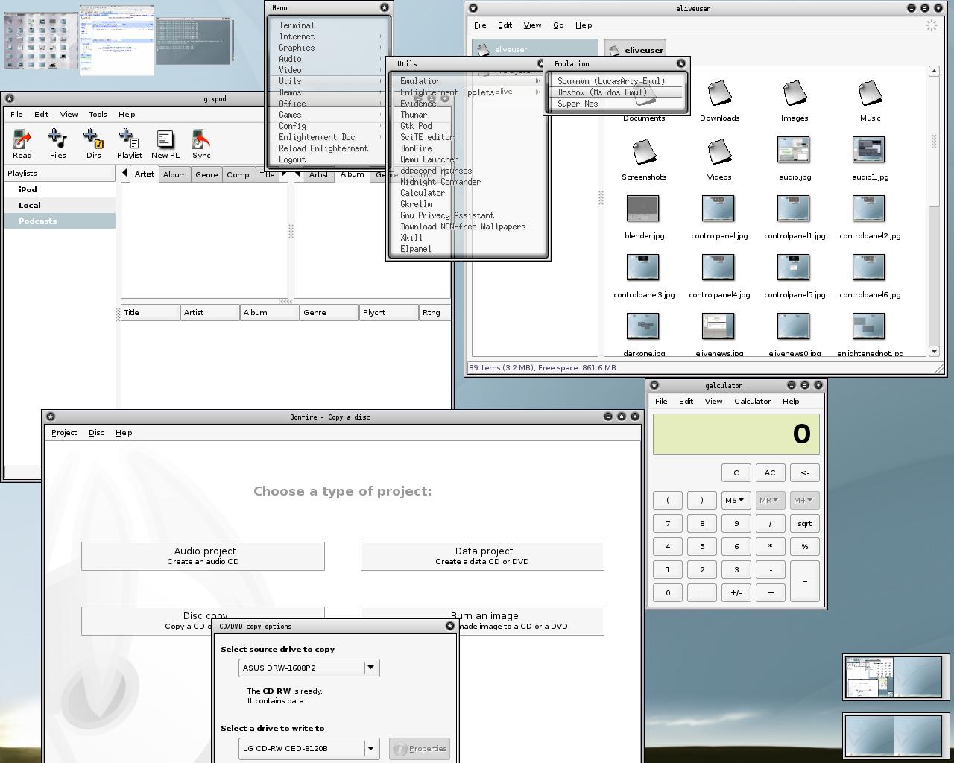Screen dimensions: 954x763
Task: Launch Midnight Commander from Utils menu
Action: 440,182
